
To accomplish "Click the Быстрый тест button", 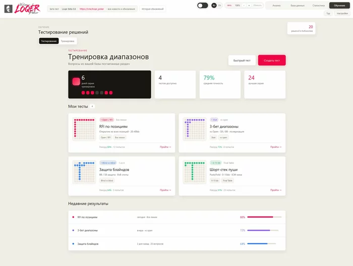I will pyautogui.click(x=242, y=61).
